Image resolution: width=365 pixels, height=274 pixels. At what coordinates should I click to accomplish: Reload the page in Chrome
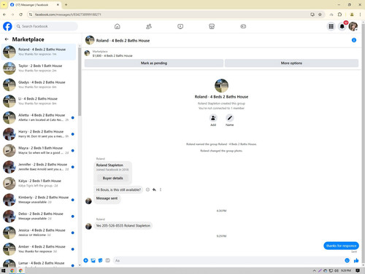click(x=20, y=15)
